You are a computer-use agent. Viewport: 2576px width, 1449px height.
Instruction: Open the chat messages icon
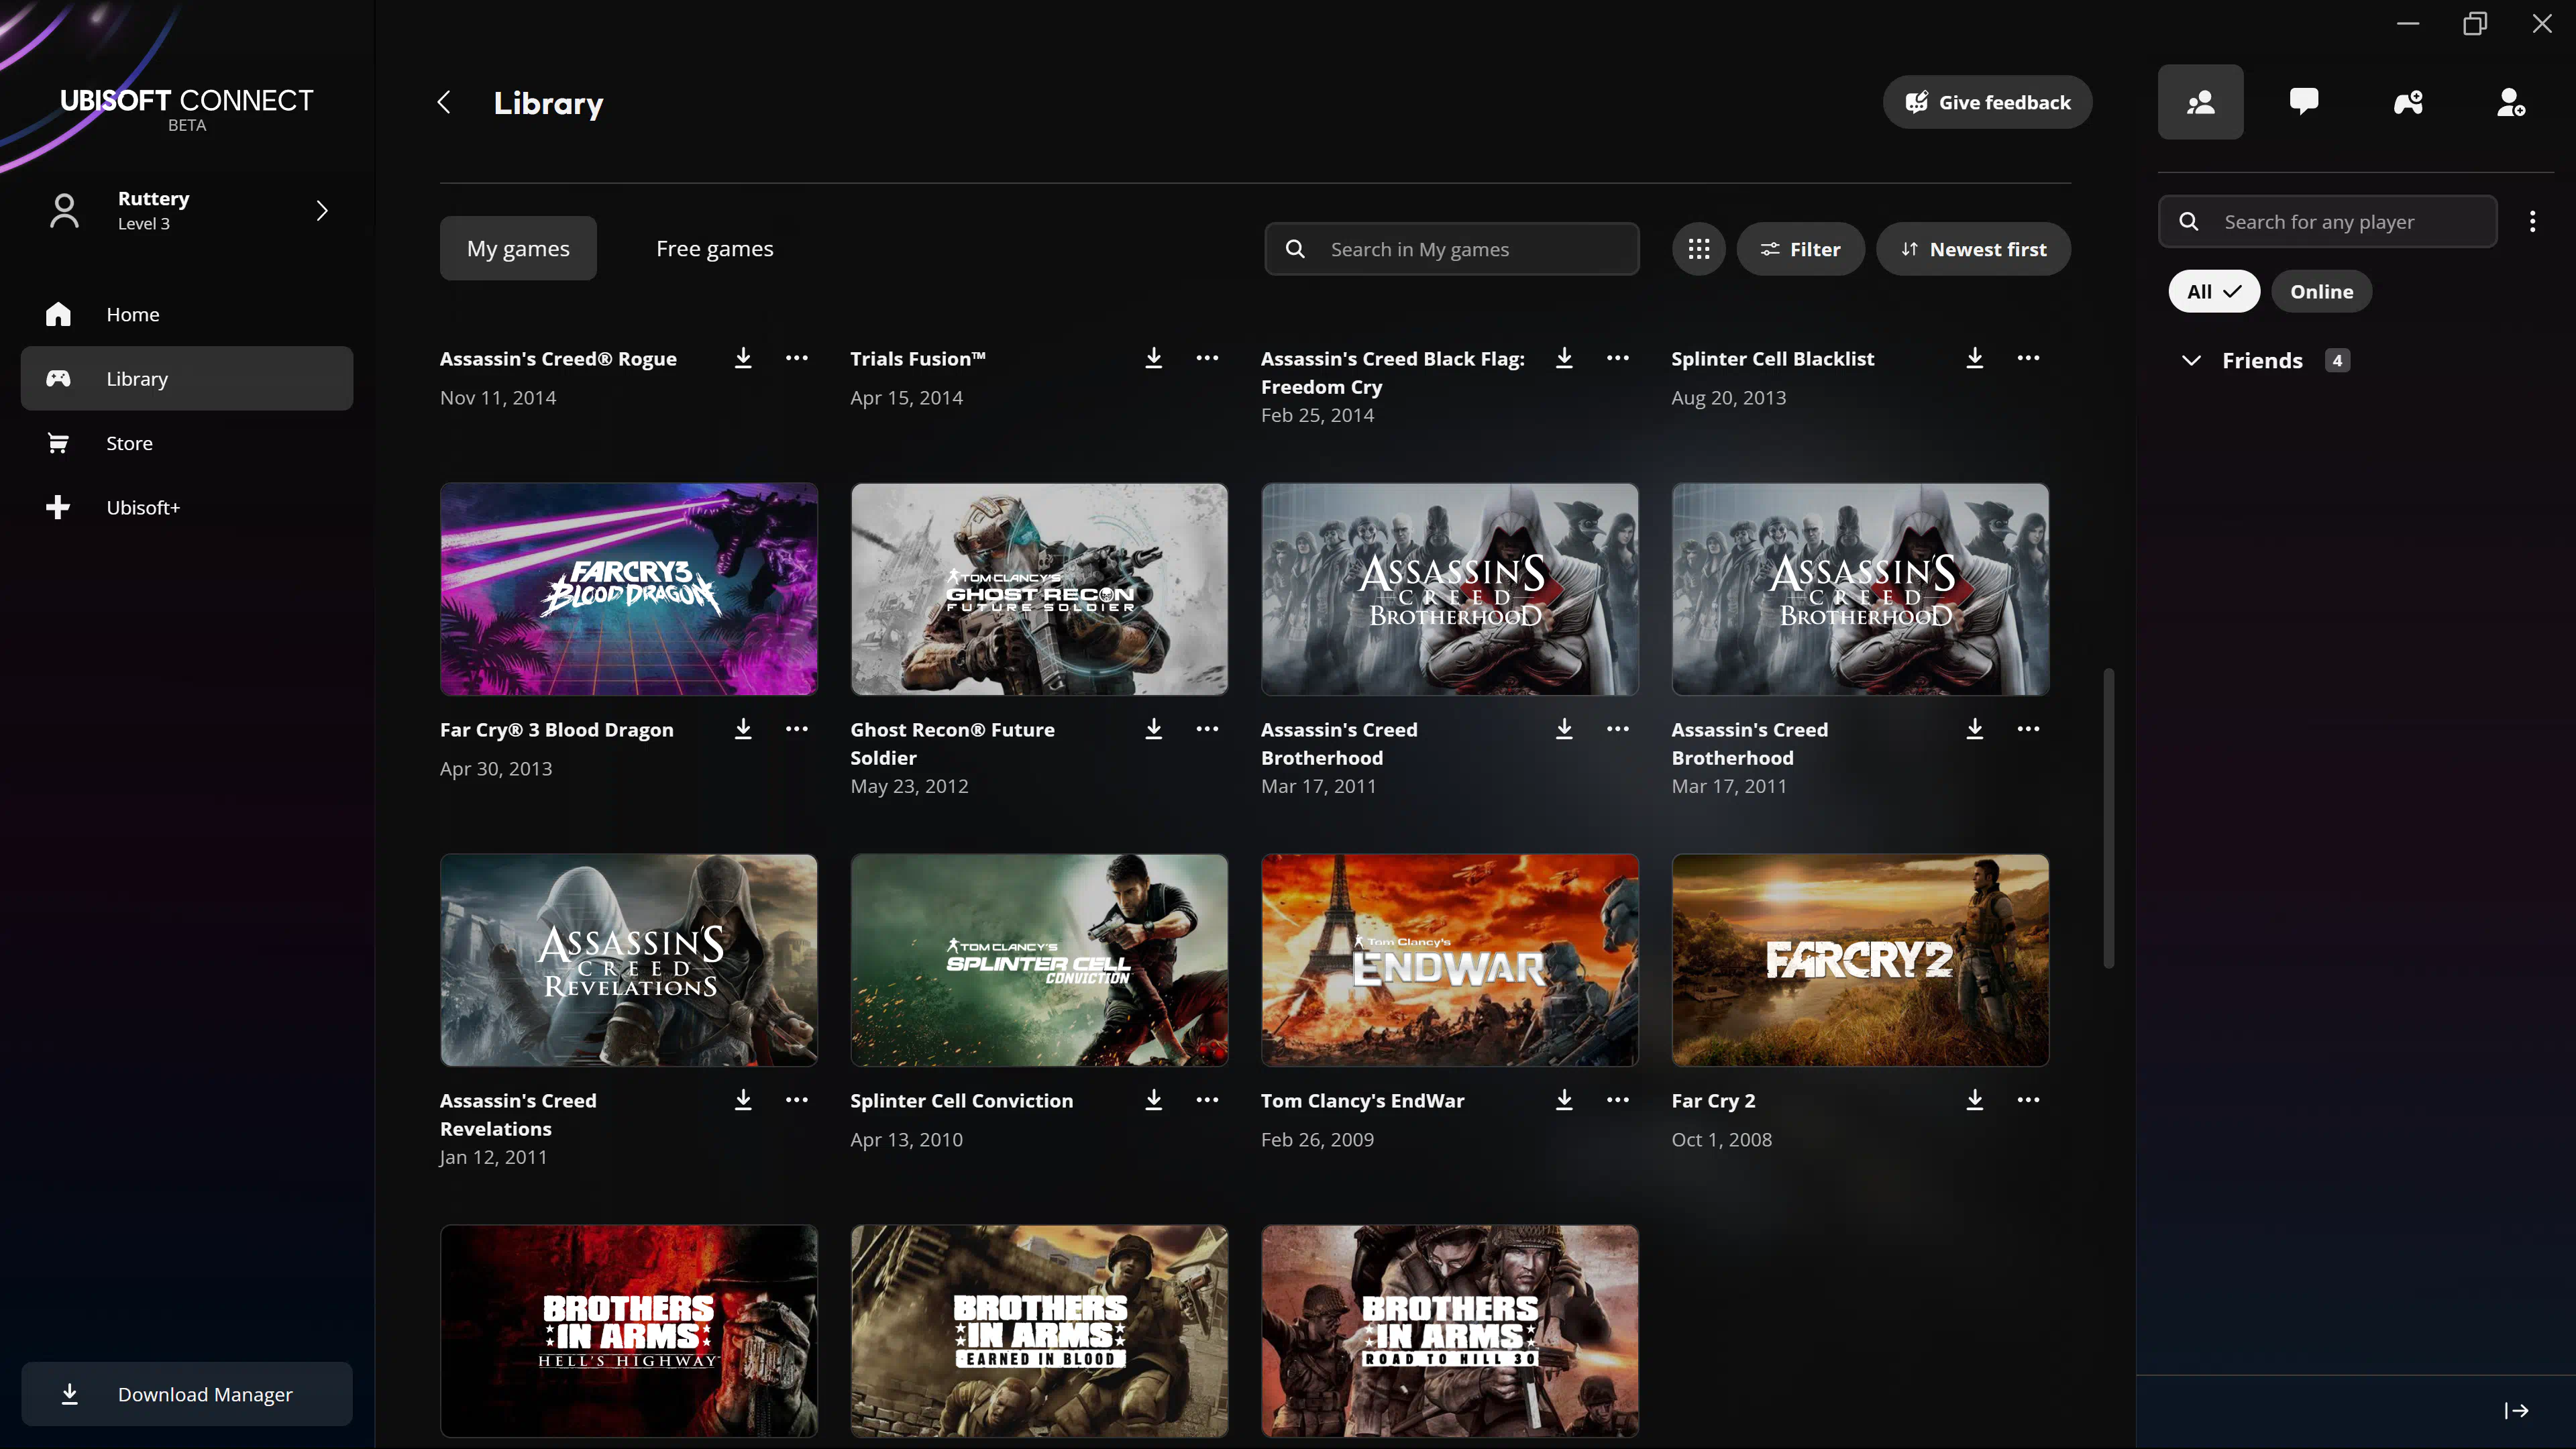point(2304,102)
